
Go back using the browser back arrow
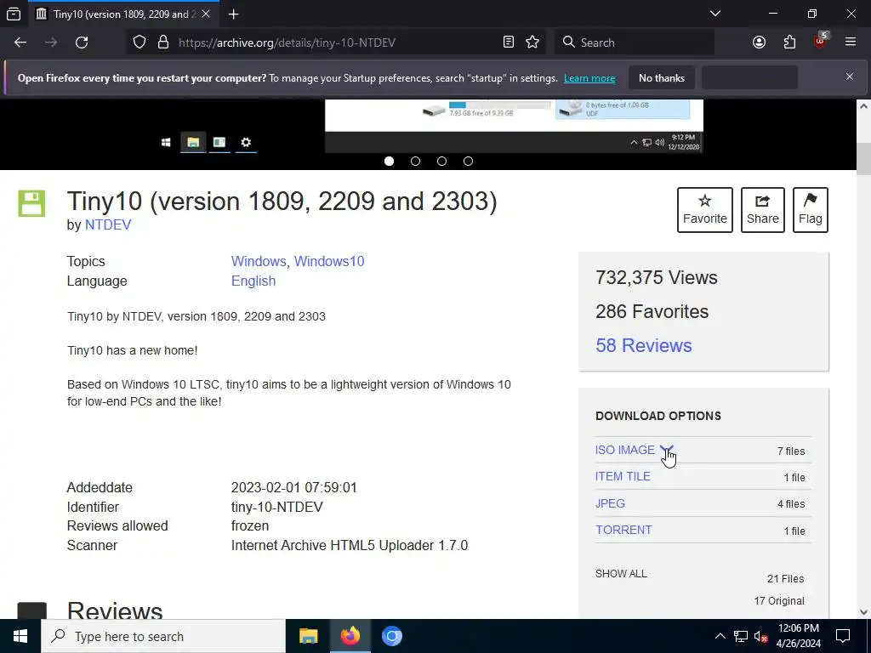20,43
